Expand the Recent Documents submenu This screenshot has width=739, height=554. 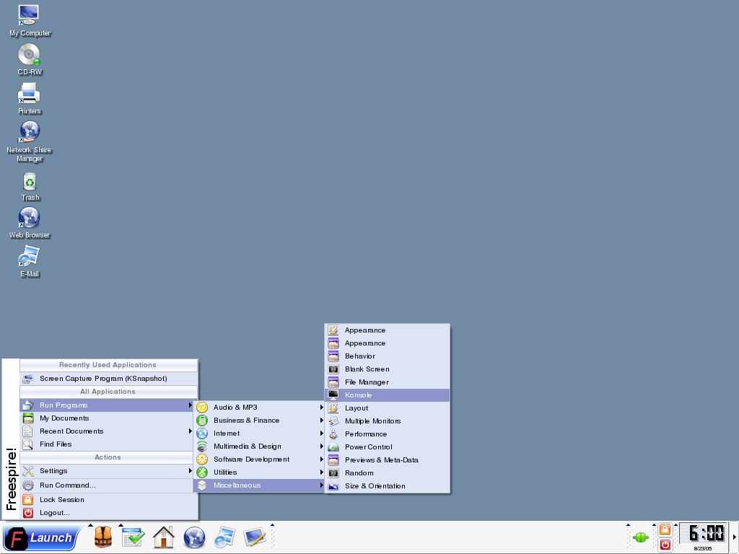108,431
